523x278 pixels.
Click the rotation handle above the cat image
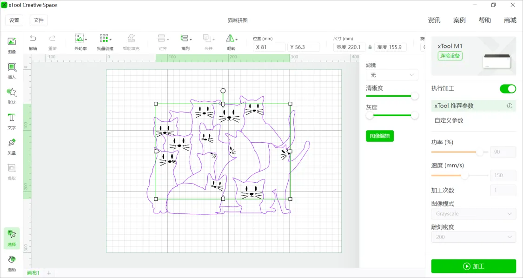(223, 91)
